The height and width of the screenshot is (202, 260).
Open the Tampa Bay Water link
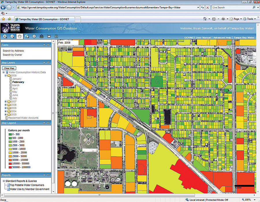point(244,38)
